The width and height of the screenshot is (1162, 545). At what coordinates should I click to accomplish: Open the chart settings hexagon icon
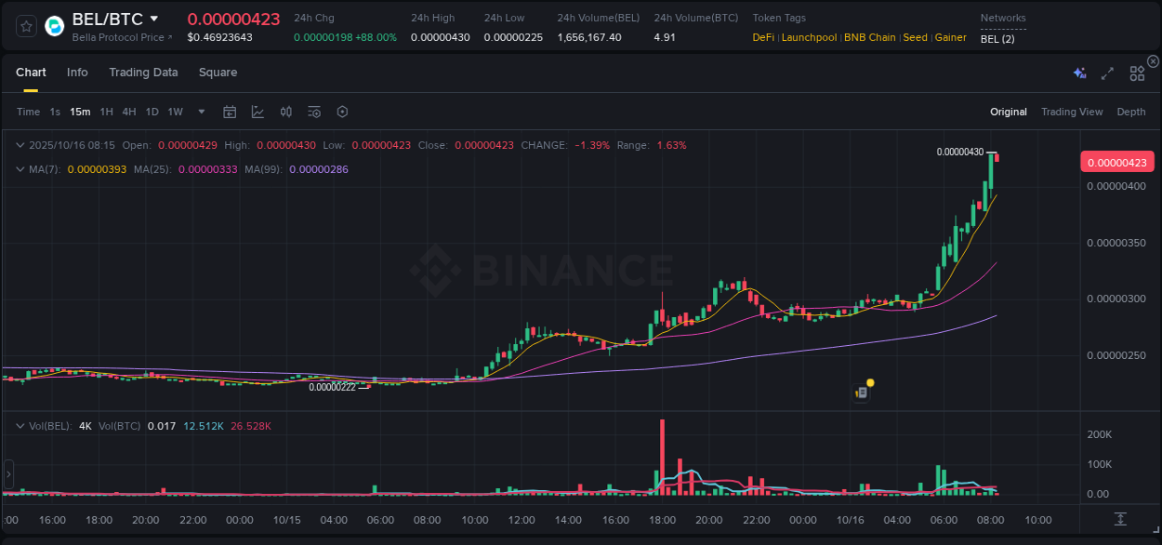coord(342,112)
